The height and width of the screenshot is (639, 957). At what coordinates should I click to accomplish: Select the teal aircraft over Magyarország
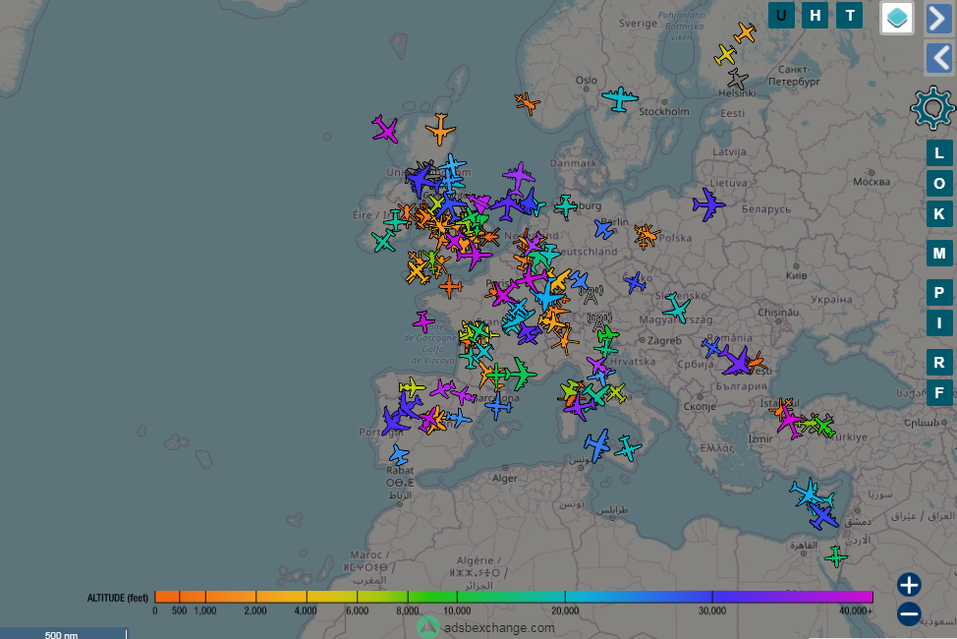click(677, 308)
